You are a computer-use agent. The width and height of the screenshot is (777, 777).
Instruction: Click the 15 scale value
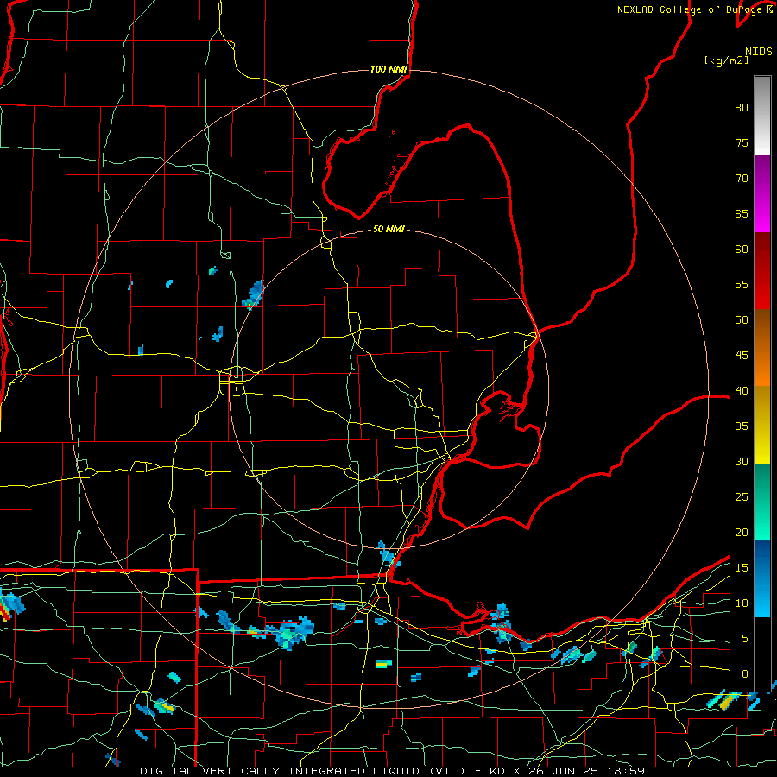tap(742, 567)
